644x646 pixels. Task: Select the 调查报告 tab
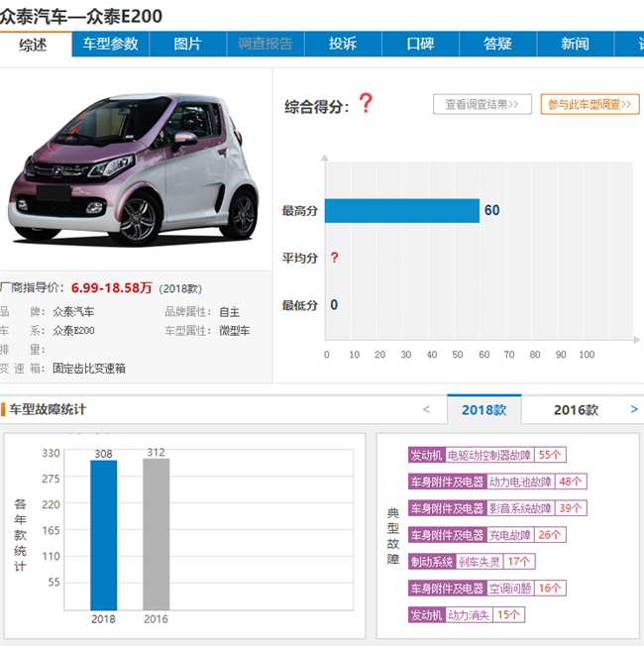pyautogui.click(x=266, y=44)
